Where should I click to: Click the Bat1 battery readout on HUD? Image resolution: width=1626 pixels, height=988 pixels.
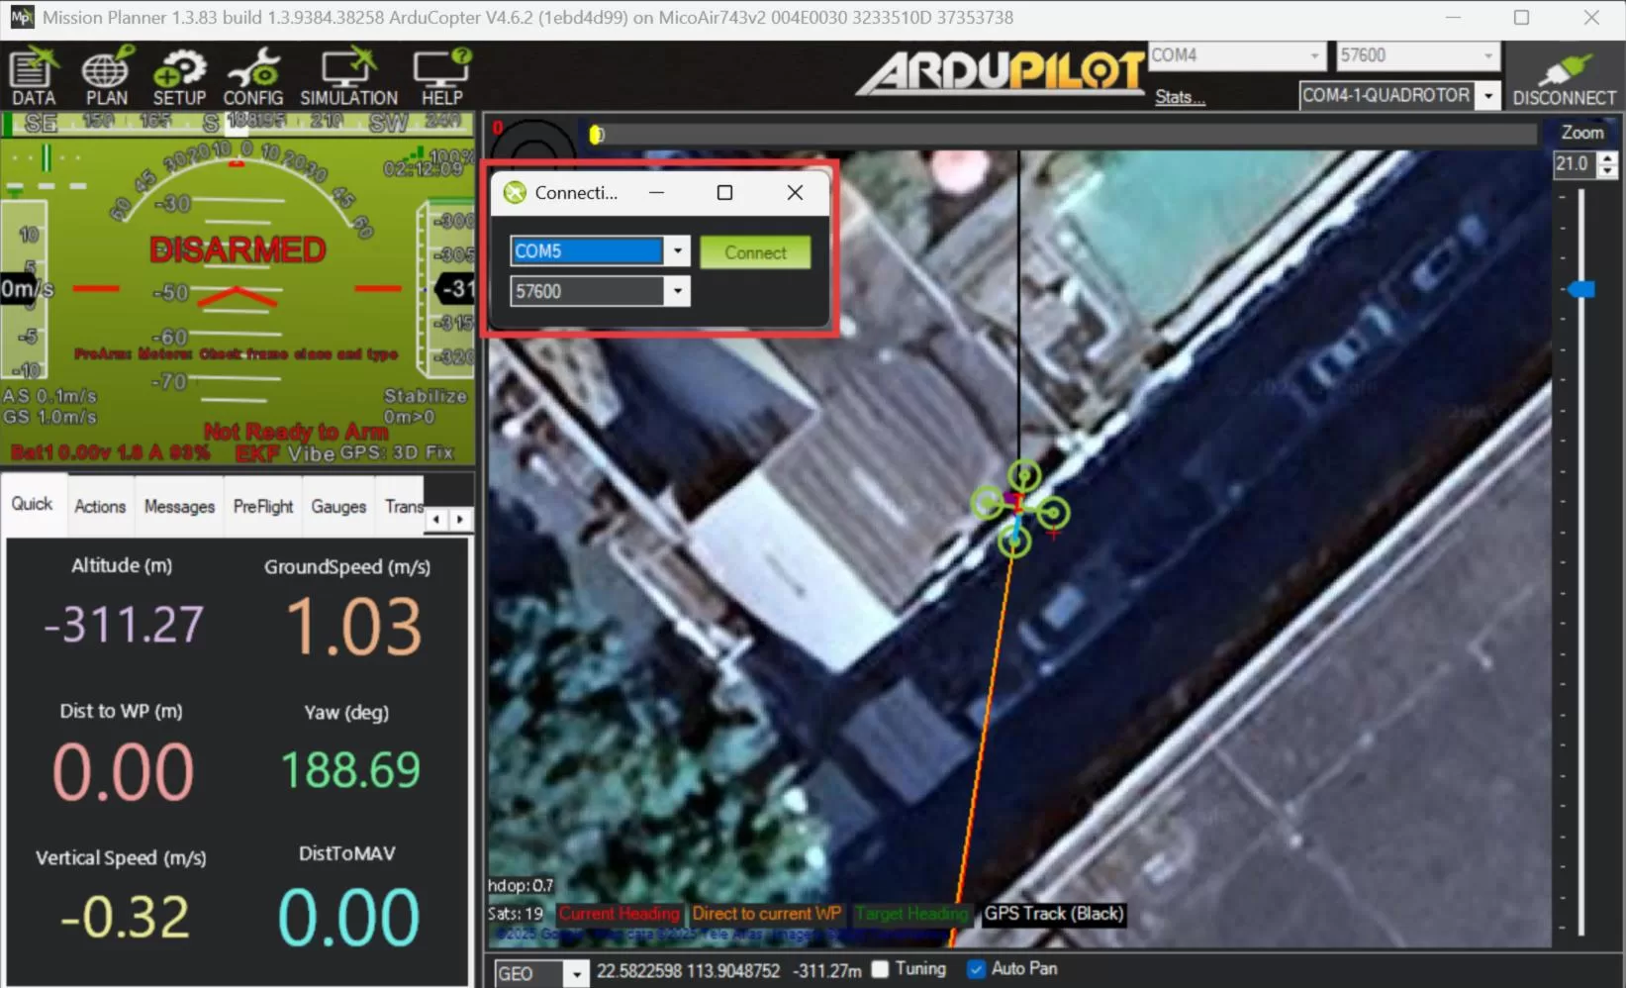pos(110,453)
